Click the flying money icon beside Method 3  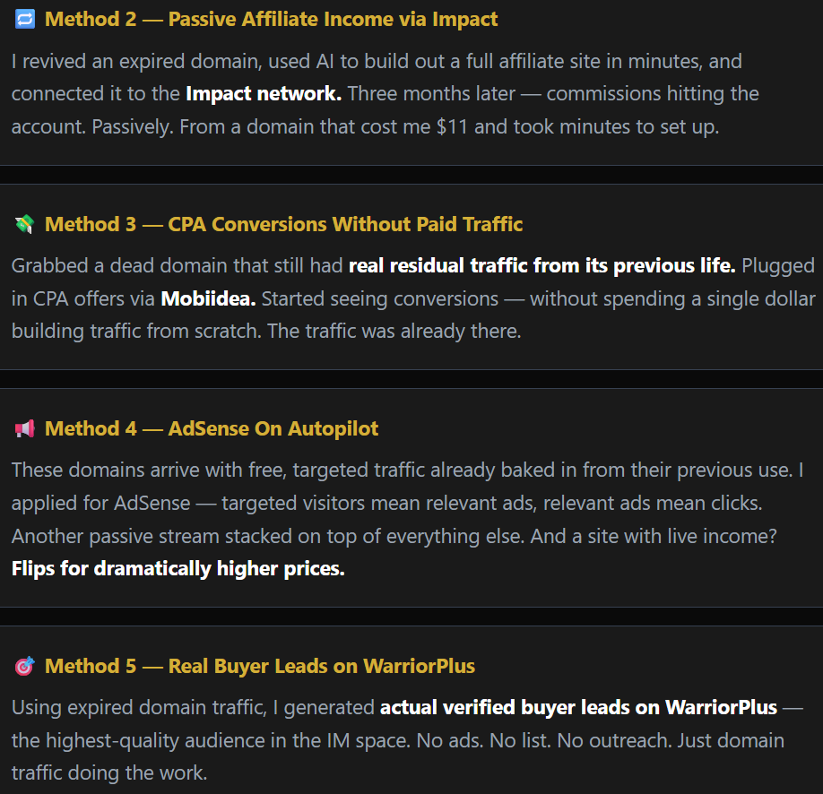pyautogui.click(x=24, y=224)
